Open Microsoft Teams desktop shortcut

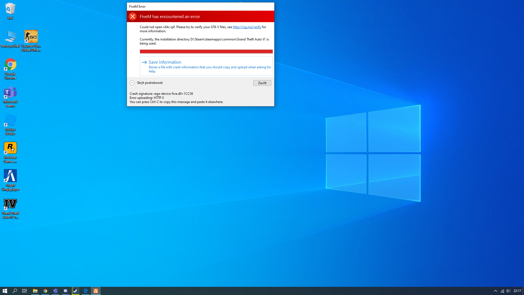tap(10, 97)
